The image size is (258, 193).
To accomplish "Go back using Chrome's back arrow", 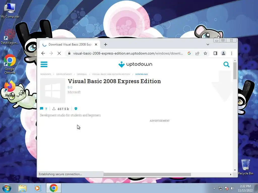I will pos(43,53).
